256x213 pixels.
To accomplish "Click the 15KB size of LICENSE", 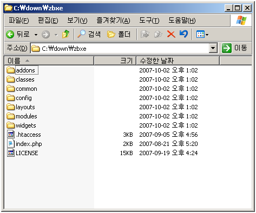I will 127,153.
